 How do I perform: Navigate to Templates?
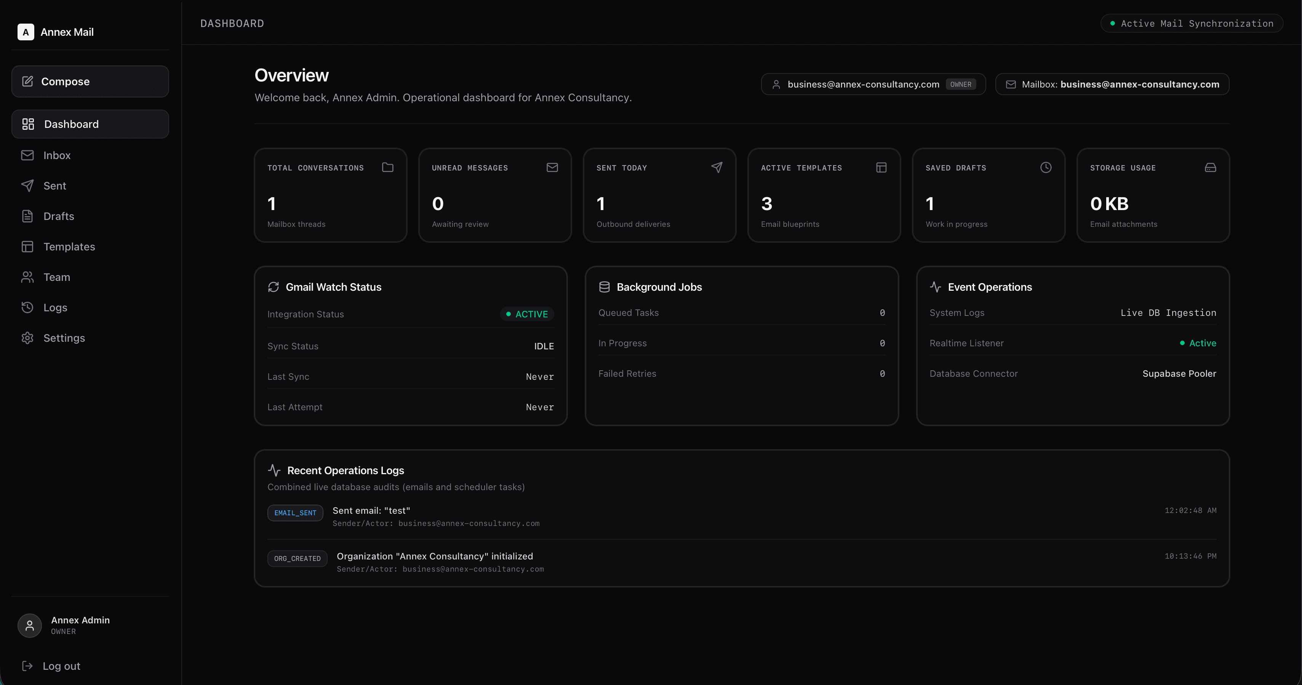(x=90, y=246)
